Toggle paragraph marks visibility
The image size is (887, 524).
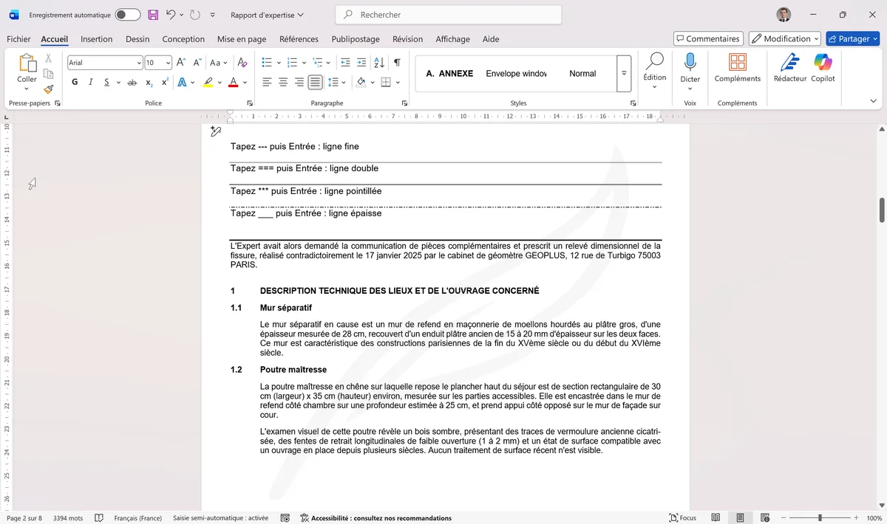point(397,63)
